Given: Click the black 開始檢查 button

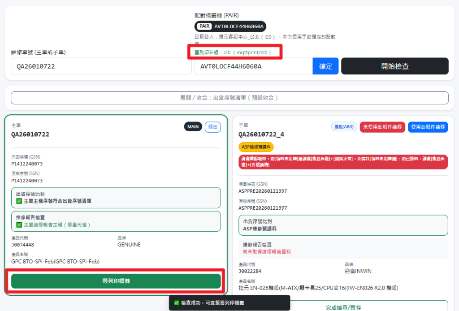Looking at the screenshot, I should (394, 66).
